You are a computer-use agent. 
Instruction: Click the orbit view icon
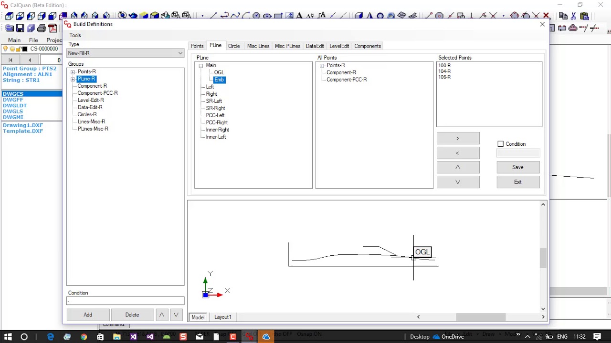click(x=122, y=16)
